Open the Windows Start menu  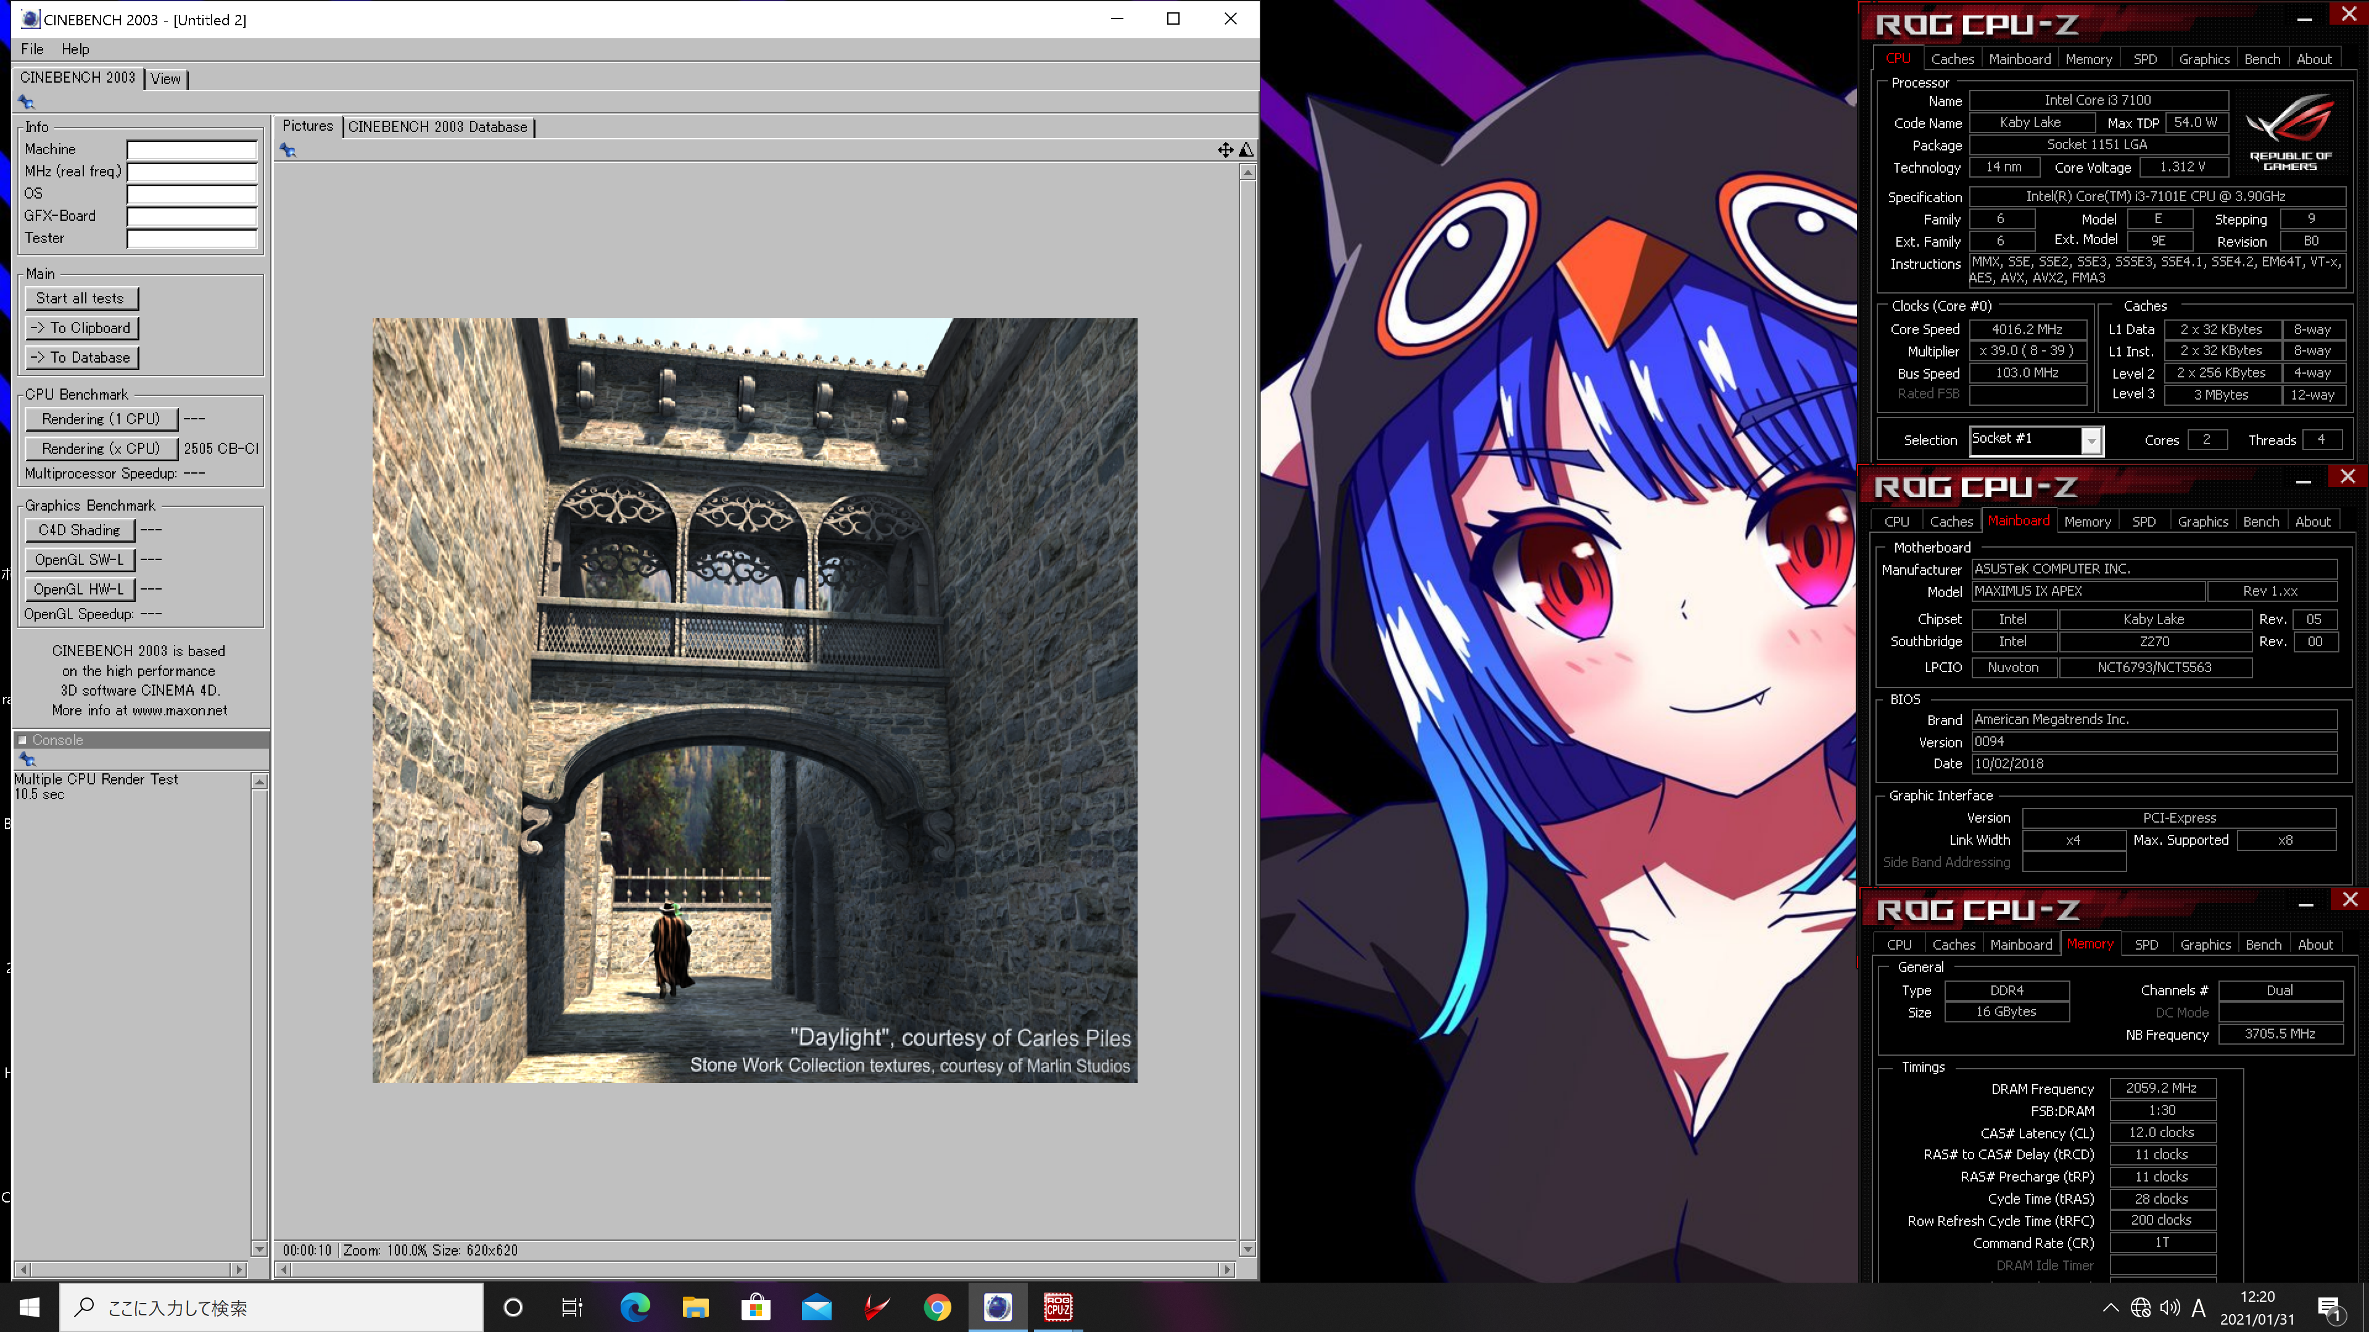click(30, 1307)
